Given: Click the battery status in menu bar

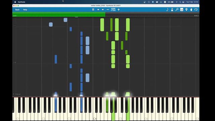Looking at the screenshot, I should (171, 2).
